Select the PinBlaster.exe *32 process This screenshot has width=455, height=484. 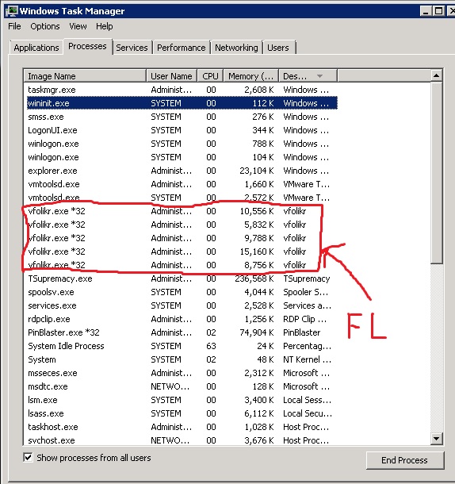click(181, 332)
